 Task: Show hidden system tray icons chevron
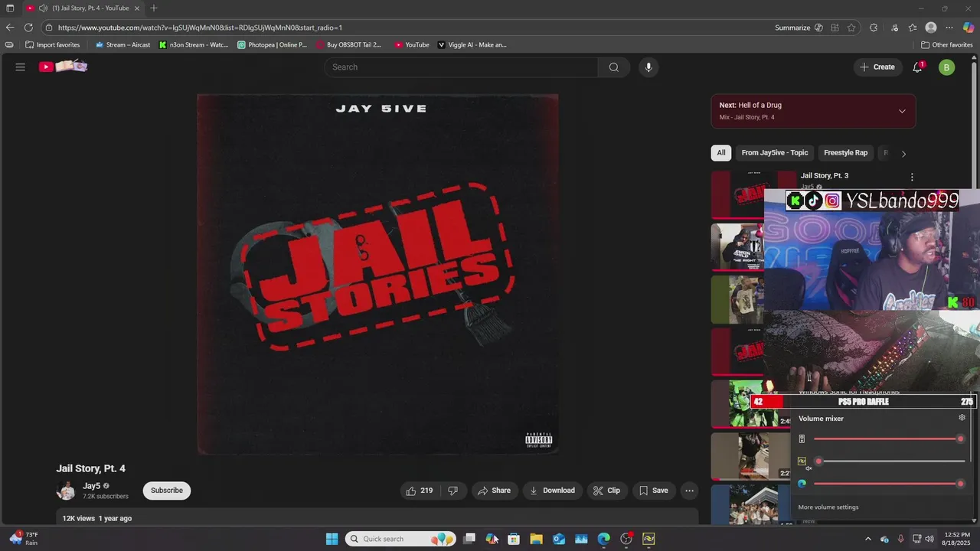coord(867,539)
